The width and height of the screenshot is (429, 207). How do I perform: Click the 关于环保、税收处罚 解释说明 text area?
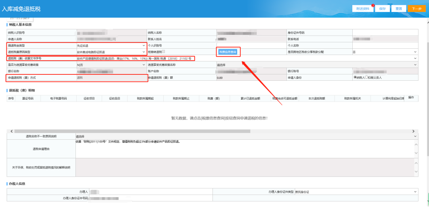click(245, 167)
